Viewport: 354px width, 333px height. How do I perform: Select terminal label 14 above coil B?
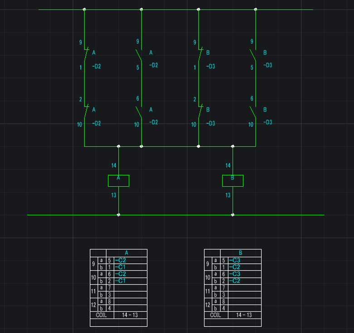pos(228,166)
